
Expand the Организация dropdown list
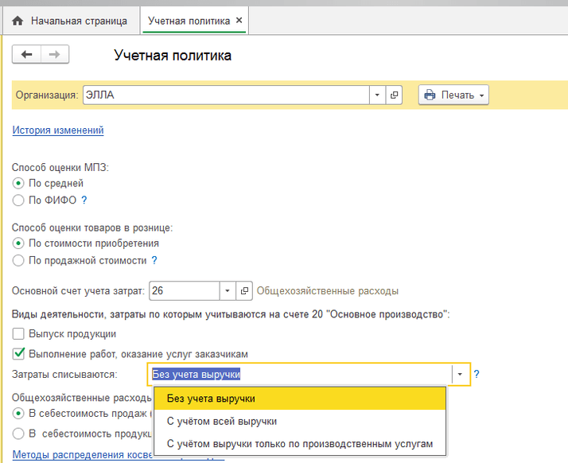tap(377, 95)
